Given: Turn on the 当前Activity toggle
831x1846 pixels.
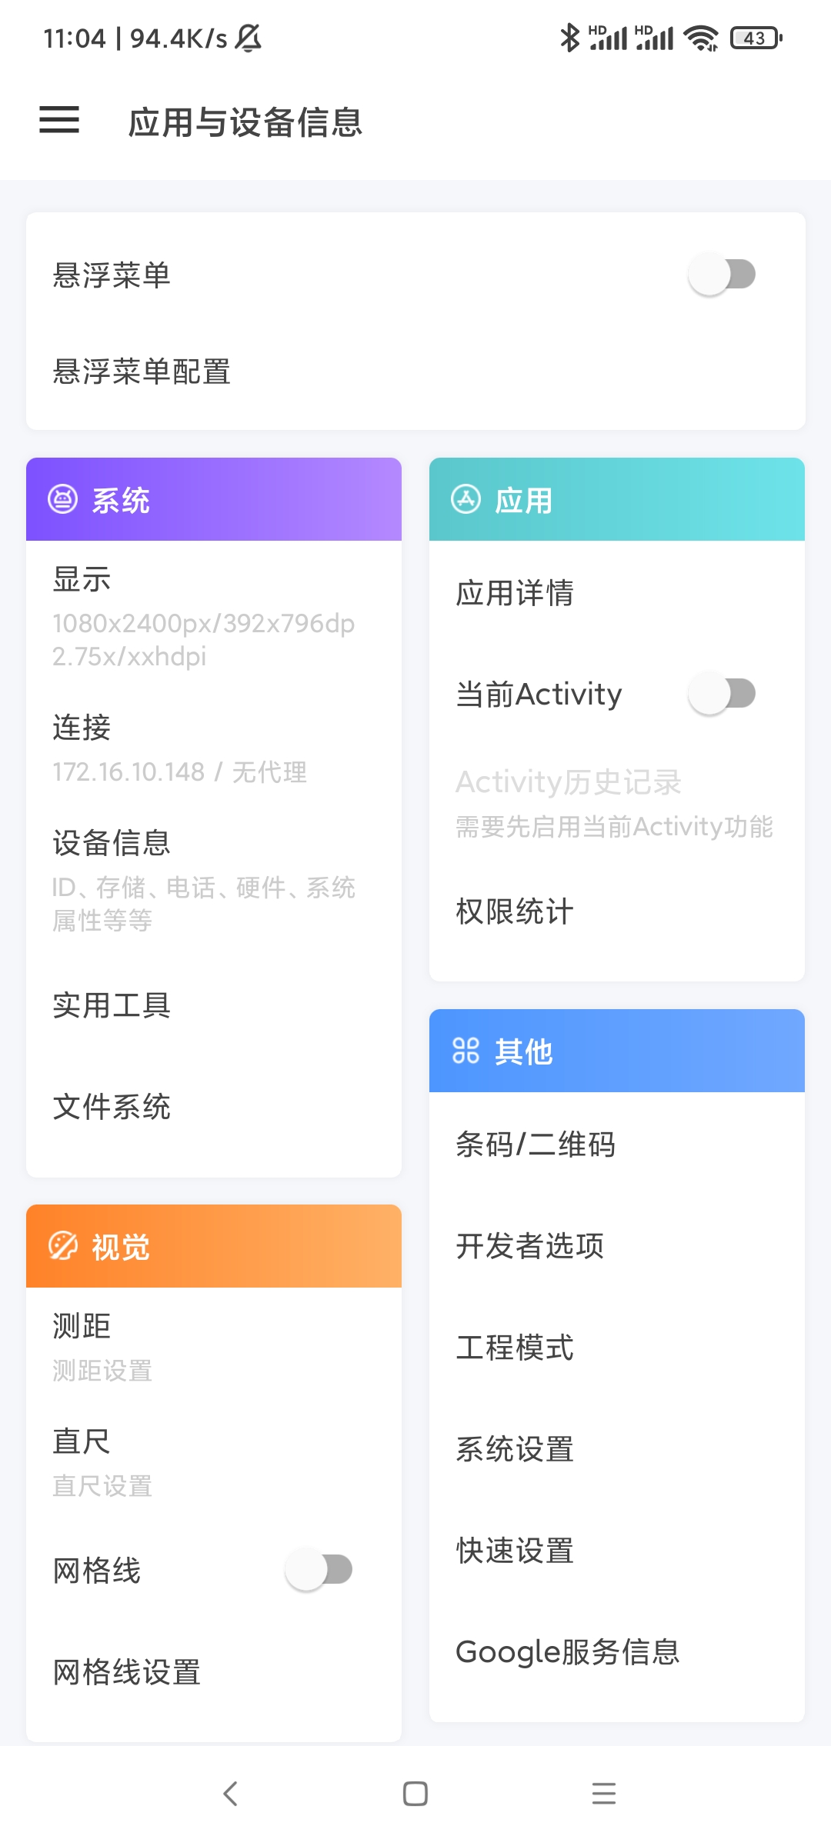Looking at the screenshot, I should point(722,694).
